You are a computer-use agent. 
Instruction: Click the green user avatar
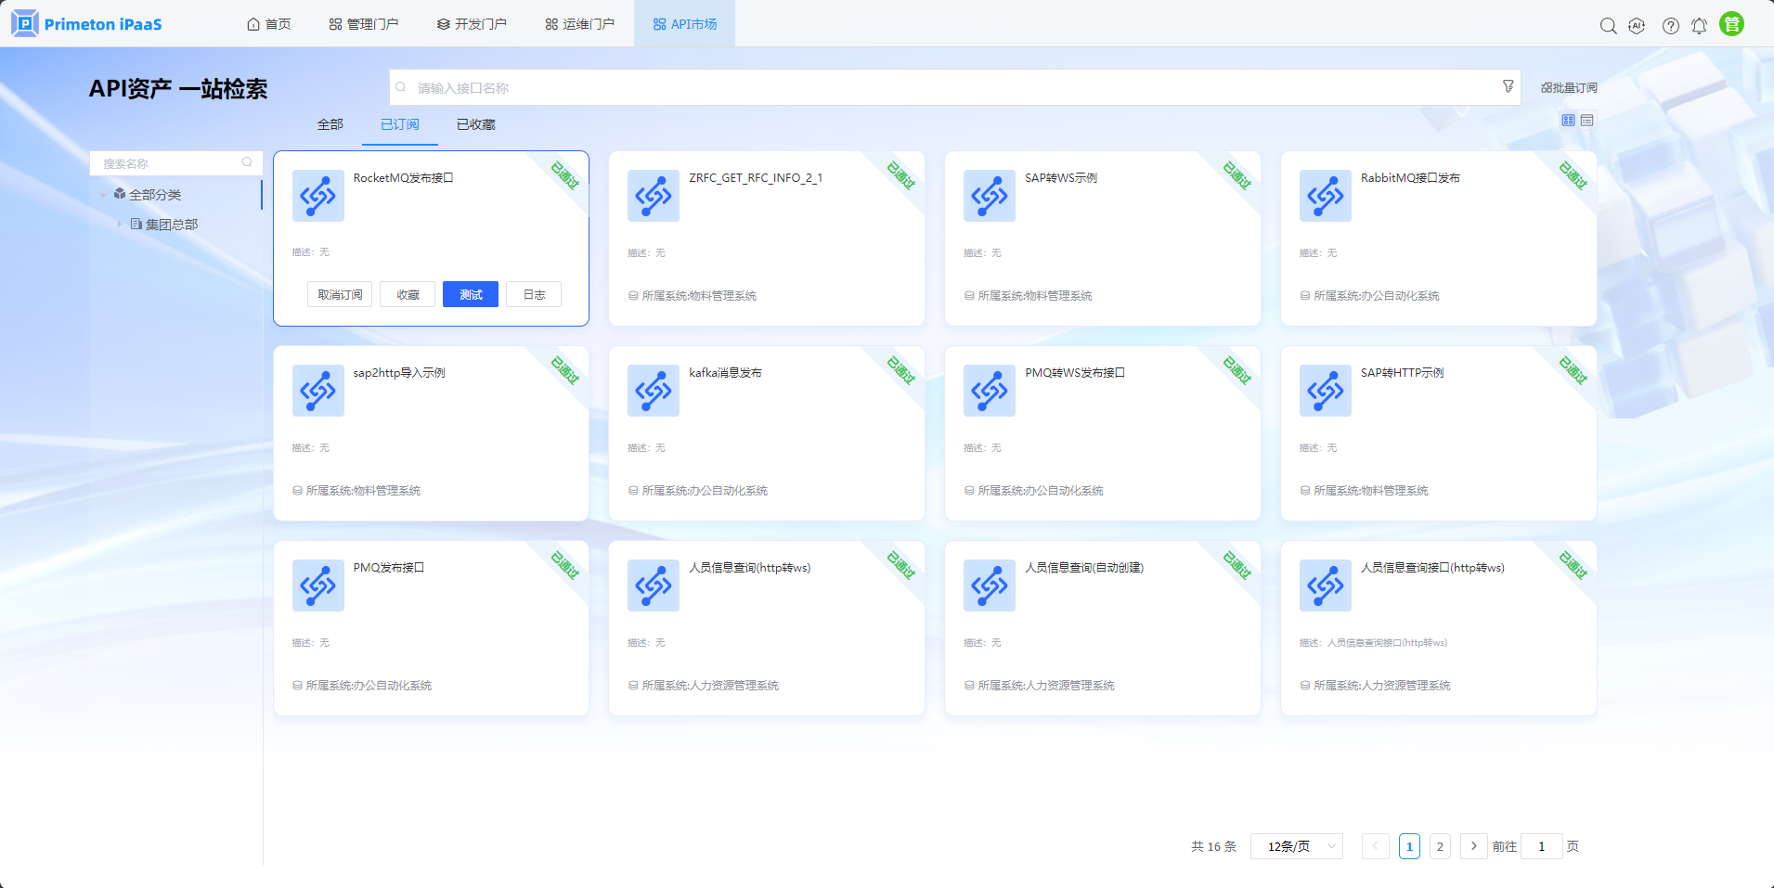pos(1731,24)
